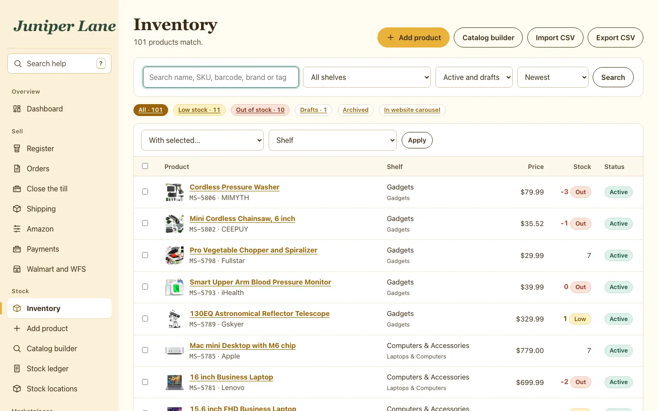The height and width of the screenshot is (411, 658).
Task: Click the magnifier icon in Search help
Action: pos(18,63)
